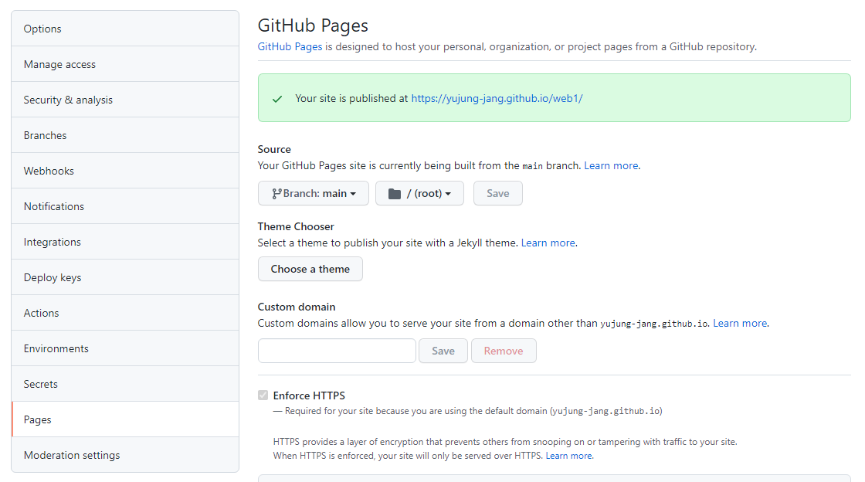
Task: Click Save button for custom domain
Action: point(443,351)
